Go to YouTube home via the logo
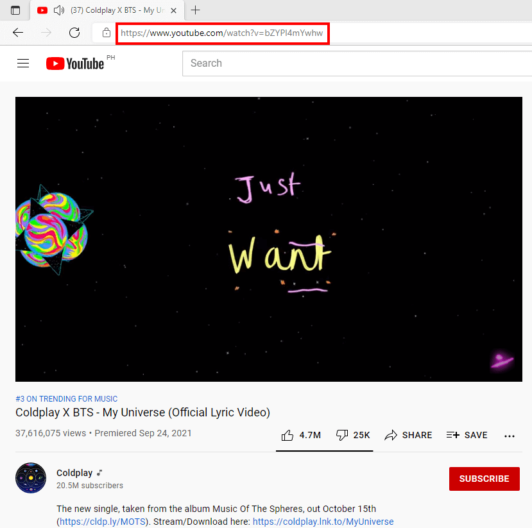The image size is (532, 528). (75, 64)
